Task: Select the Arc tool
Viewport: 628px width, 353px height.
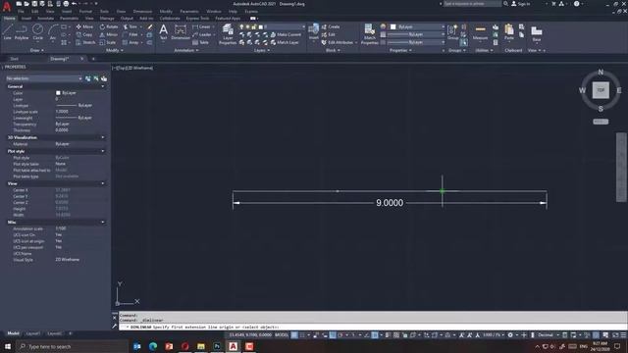Action: pyautogui.click(x=53, y=31)
